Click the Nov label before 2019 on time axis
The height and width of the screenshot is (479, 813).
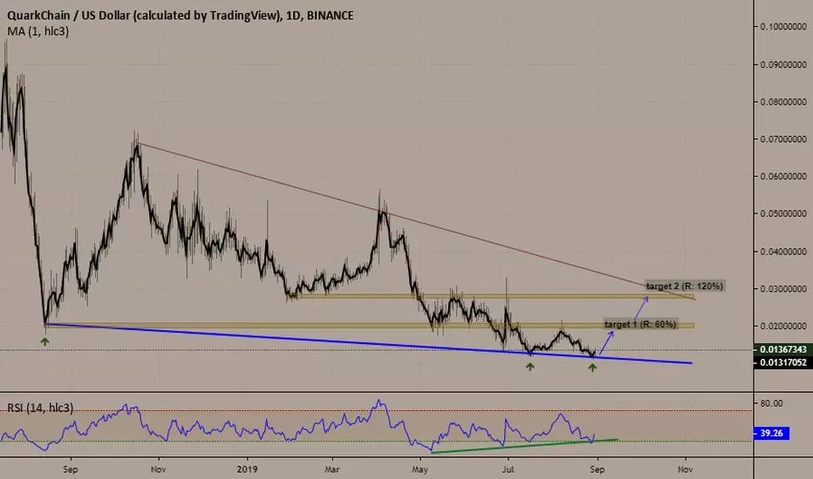pyautogui.click(x=159, y=469)
